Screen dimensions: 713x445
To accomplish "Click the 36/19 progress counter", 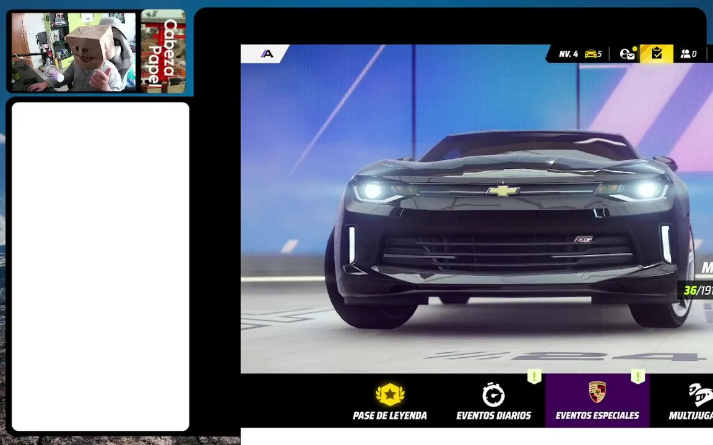I will 696,290.
